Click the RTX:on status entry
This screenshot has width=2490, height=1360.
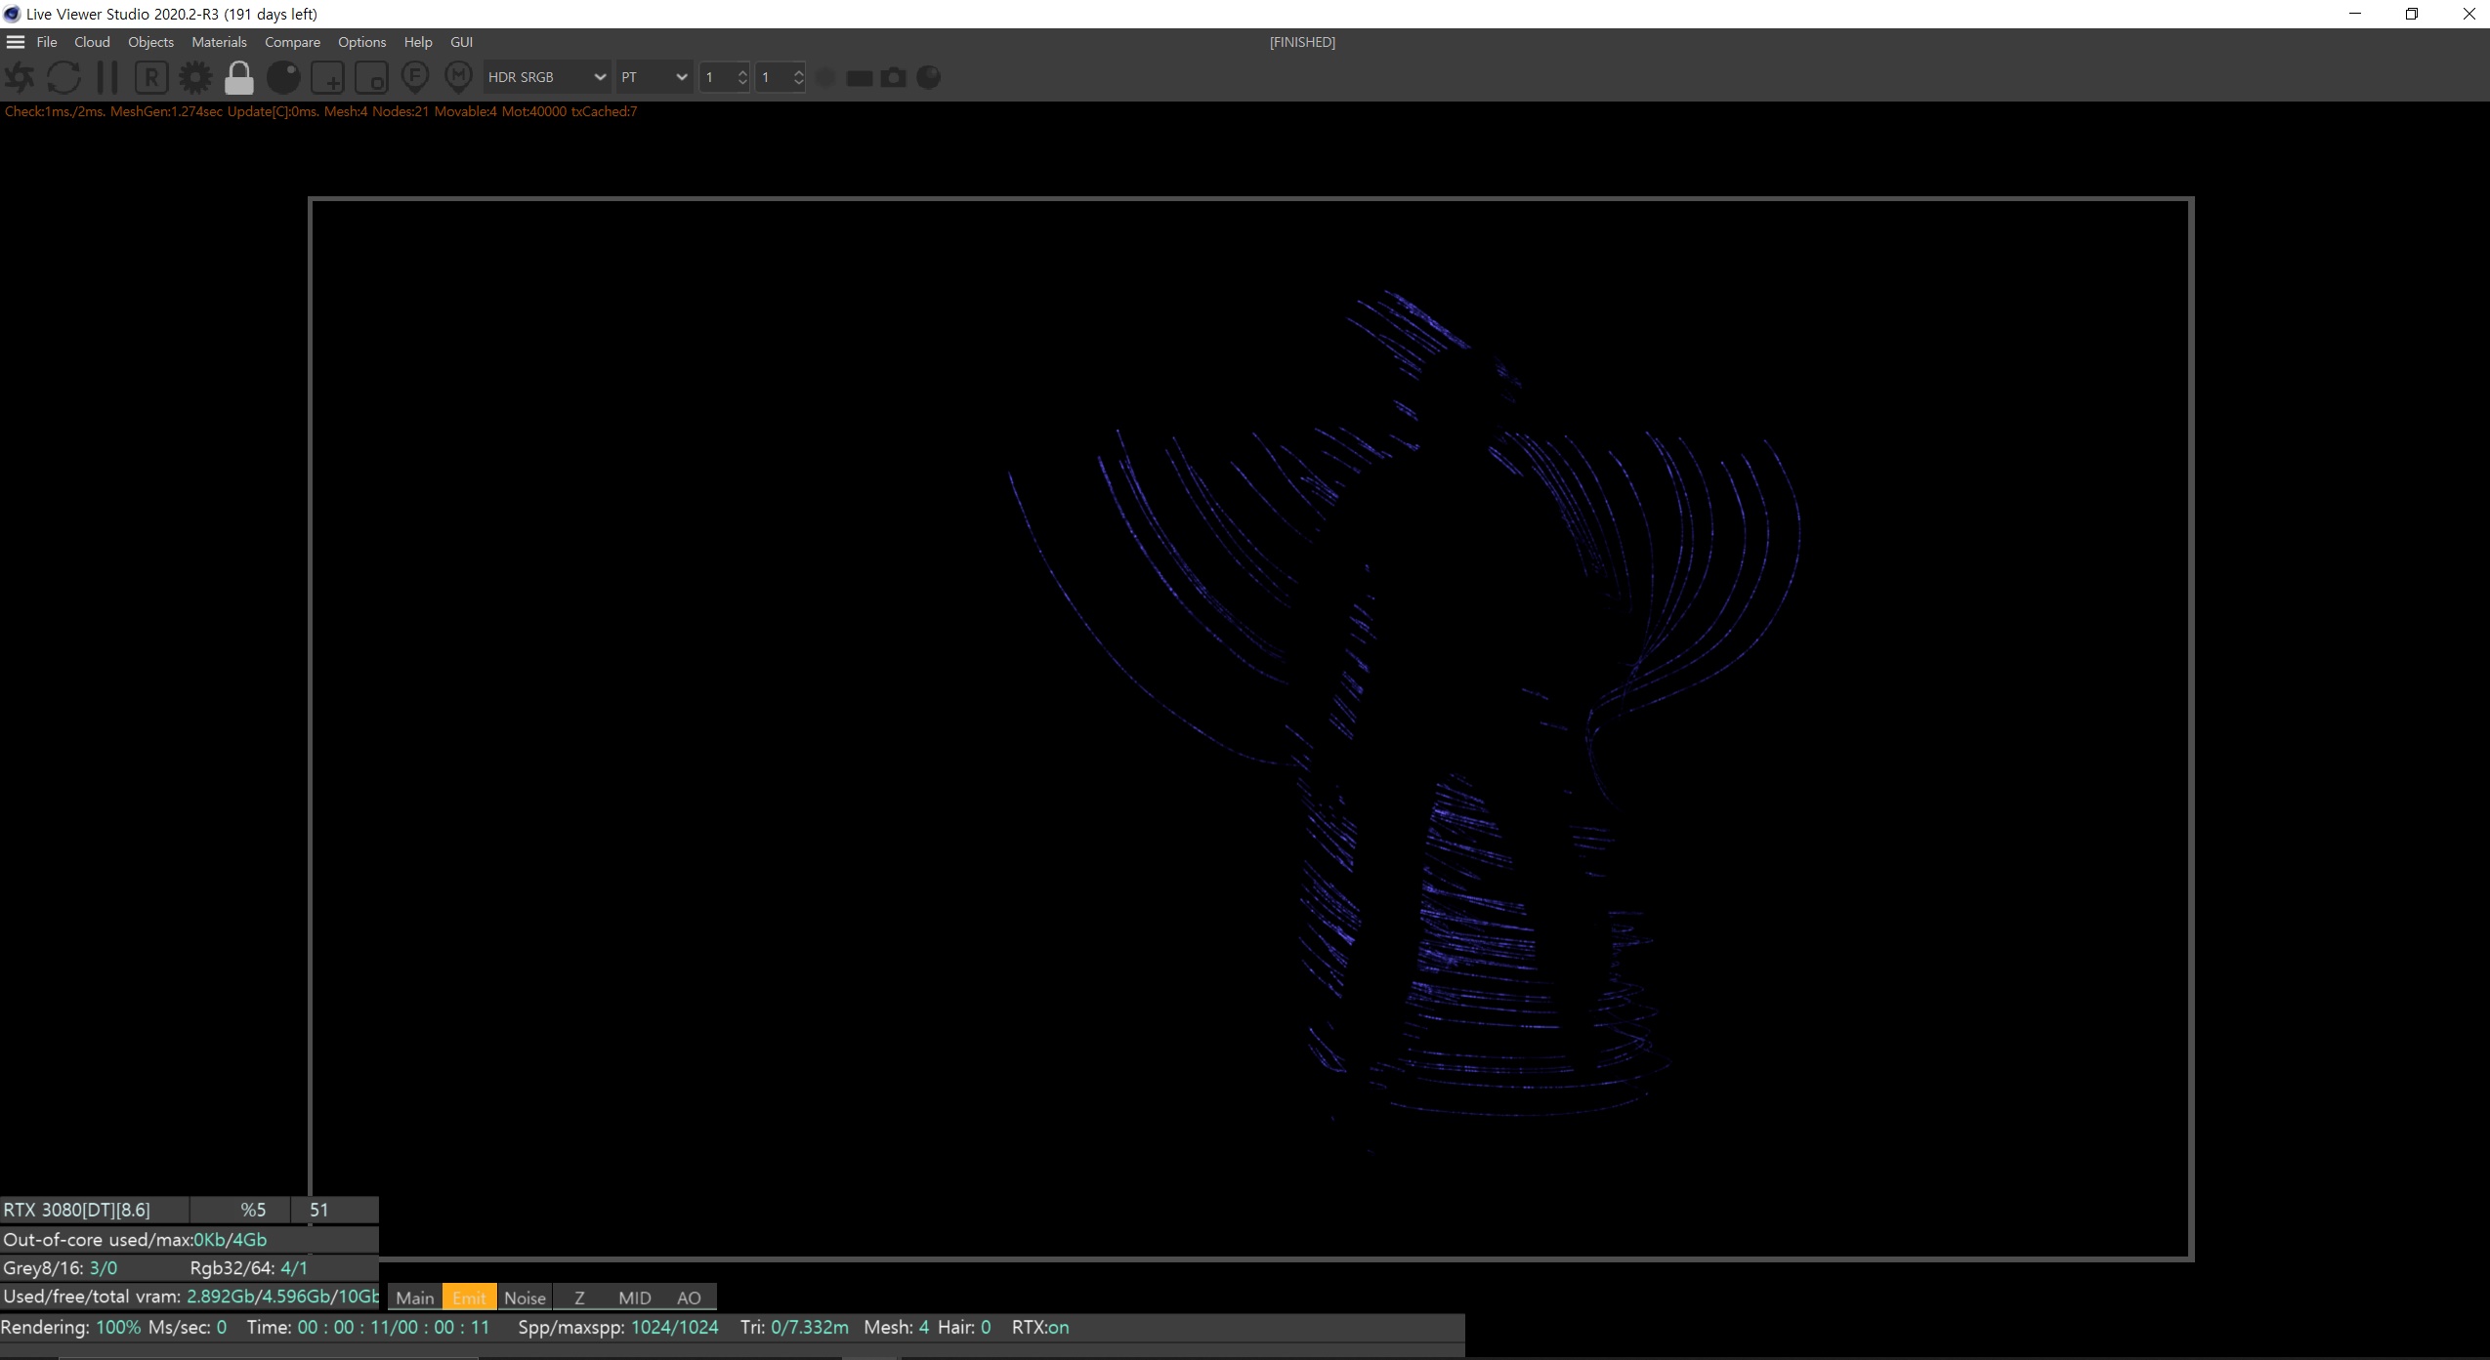1040,1327
